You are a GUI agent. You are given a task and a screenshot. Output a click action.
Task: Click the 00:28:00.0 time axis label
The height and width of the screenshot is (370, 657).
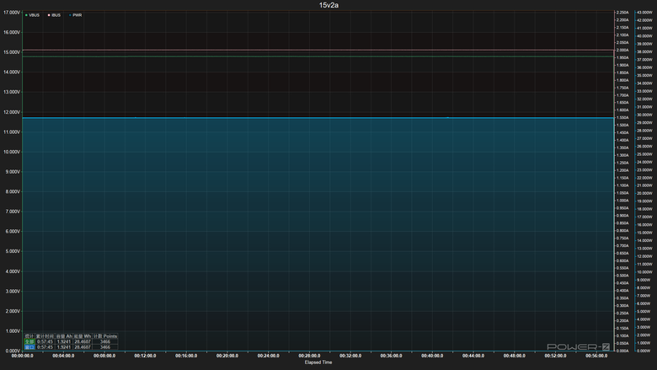click(309, 356)
